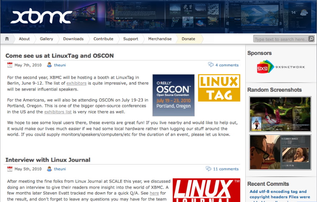317x202 pixels.
Task: Open the first random screenshot thumbnail
Action: click(280, 114)
